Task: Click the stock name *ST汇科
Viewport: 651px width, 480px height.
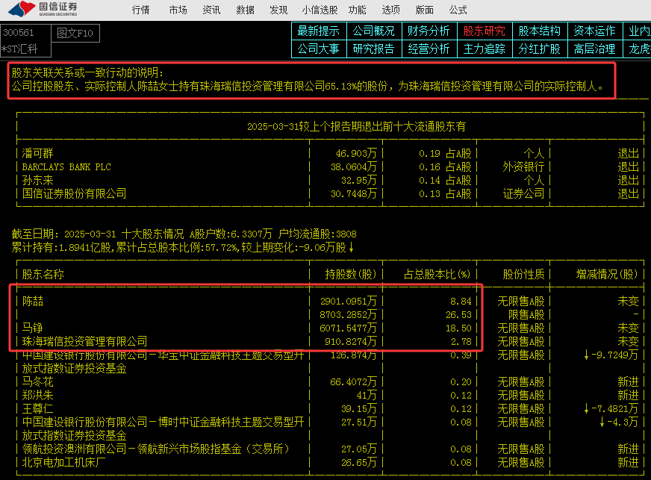Action: (x=19, y=49)
